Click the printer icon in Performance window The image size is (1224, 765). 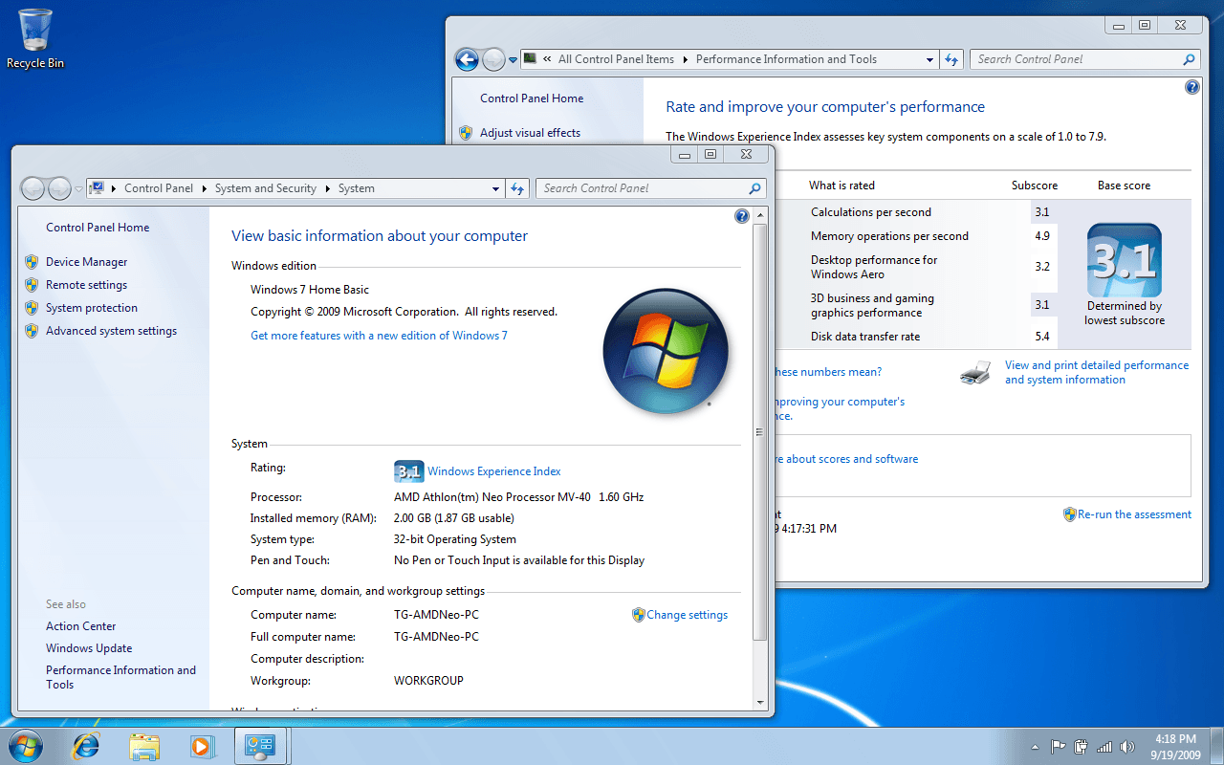[x=975, y=373]
